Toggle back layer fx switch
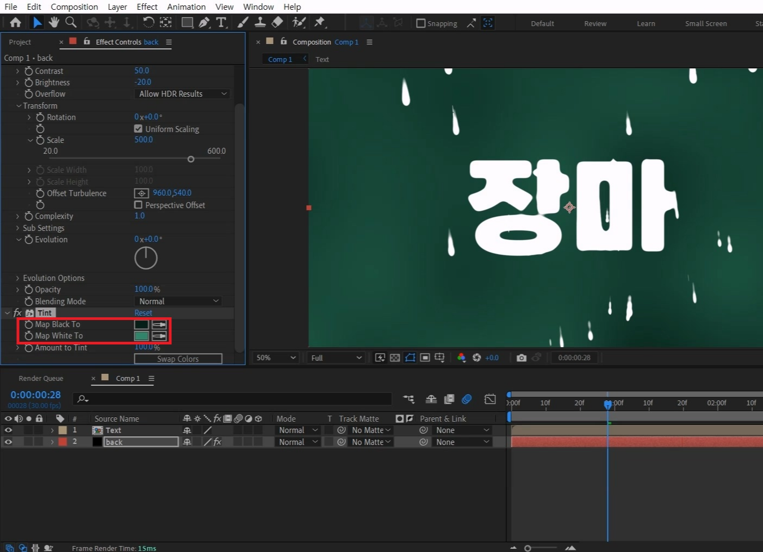Viewport: 763px width, 552px height. [217, 442]
